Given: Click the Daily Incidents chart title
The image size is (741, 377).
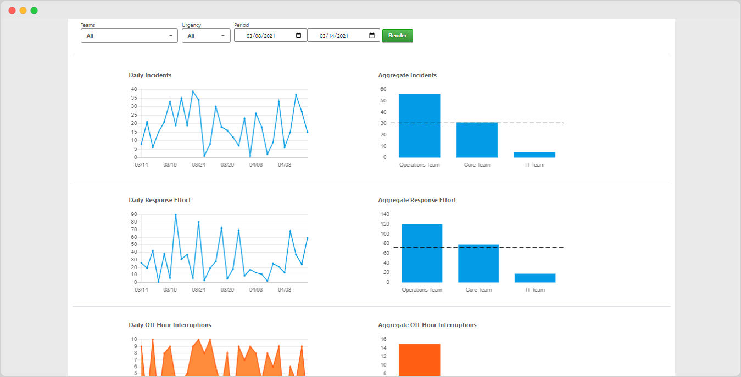Looking at the screenshot, I should tap(150, 75).
